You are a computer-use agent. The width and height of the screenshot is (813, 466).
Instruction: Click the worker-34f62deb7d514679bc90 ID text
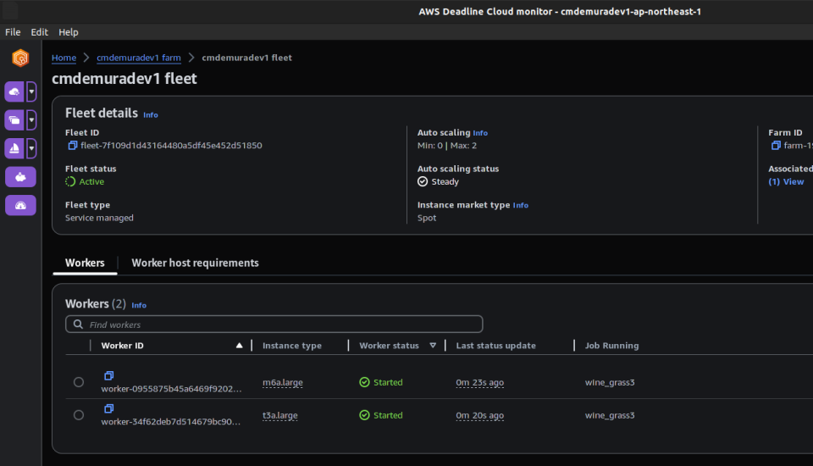[x=170, y=422]
